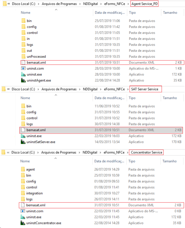Open the hidden path overflow in Concentrator breadcrumb
Screen dimensions: 185x228
tap(8, 152)
